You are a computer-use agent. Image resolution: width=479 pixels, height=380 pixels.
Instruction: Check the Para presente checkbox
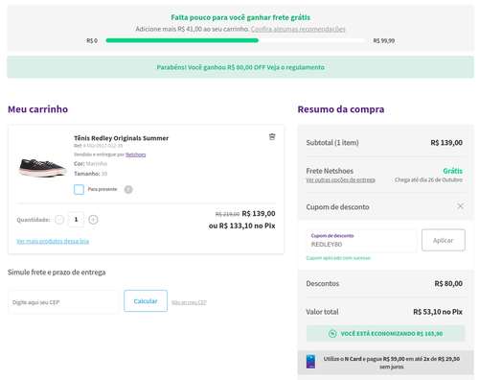pyautogui.click(x=79, y=189)
